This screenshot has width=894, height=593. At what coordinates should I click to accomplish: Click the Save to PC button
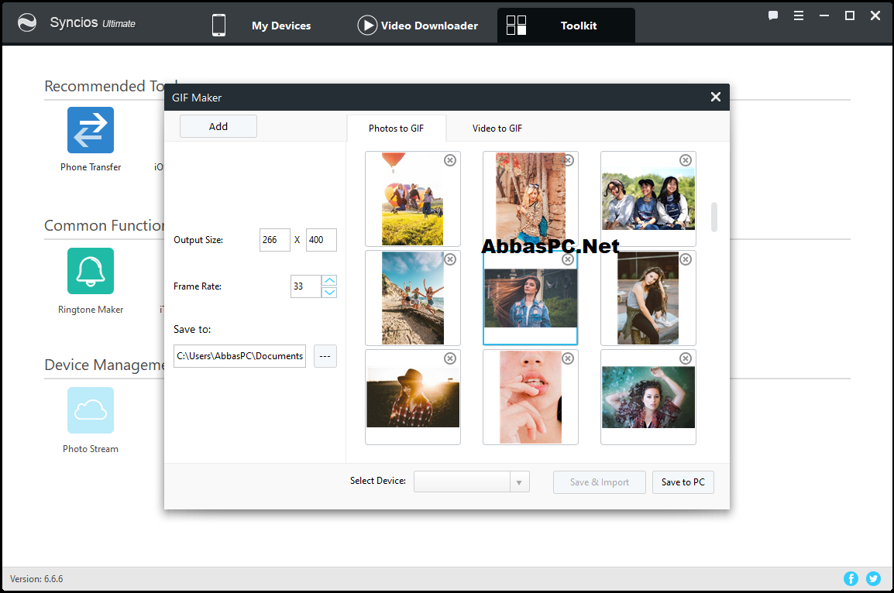tap(683, 482)
